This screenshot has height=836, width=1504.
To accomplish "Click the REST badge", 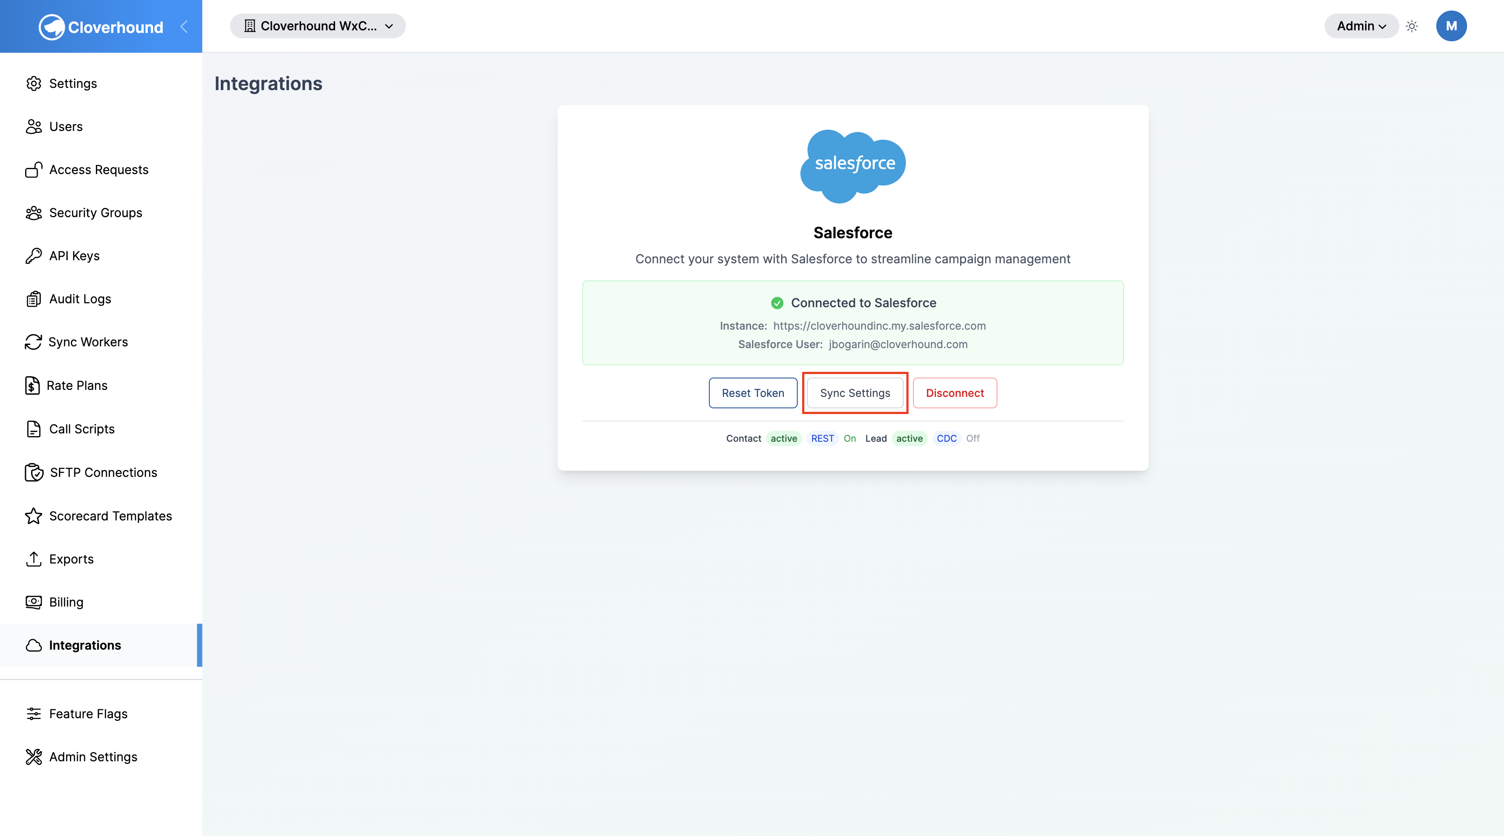I will pyautogui.click(x=822, y=438).
